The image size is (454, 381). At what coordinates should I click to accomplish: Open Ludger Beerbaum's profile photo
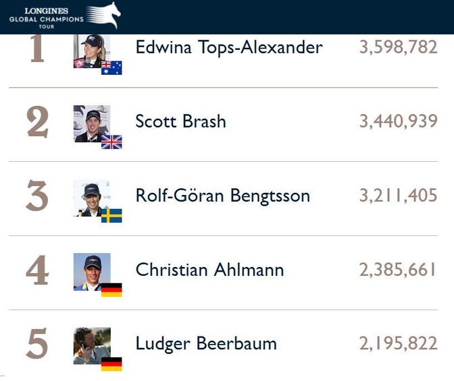pyautogui.click(x=92, y=346)
